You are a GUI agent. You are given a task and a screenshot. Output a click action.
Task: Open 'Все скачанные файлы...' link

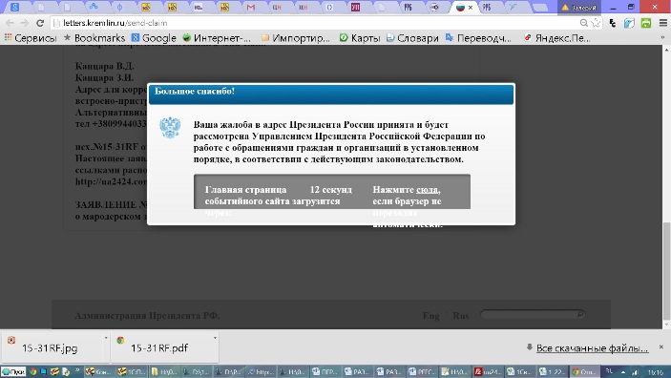click(x=592, y=348)
